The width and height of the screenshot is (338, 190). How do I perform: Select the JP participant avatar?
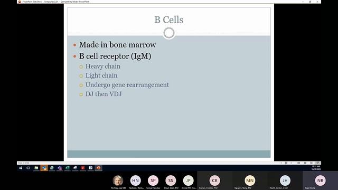point(188,180)
